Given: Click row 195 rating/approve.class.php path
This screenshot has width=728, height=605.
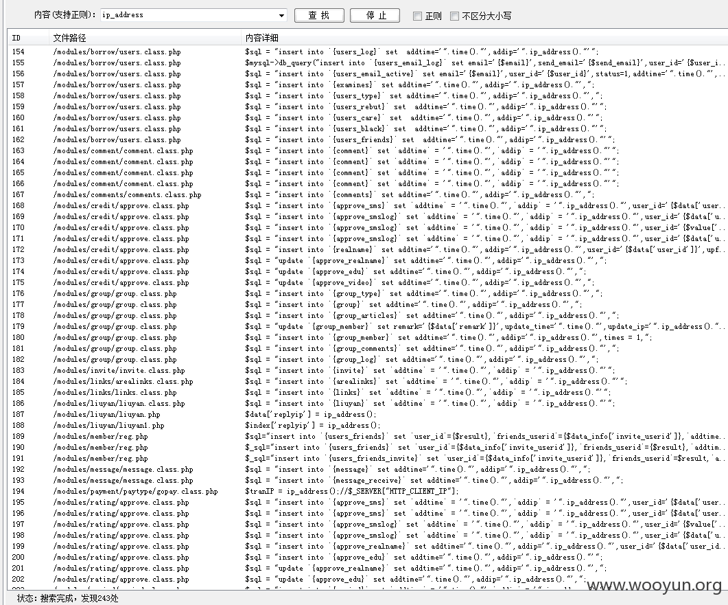Looking at the screenshot, I should click(121, 502).
